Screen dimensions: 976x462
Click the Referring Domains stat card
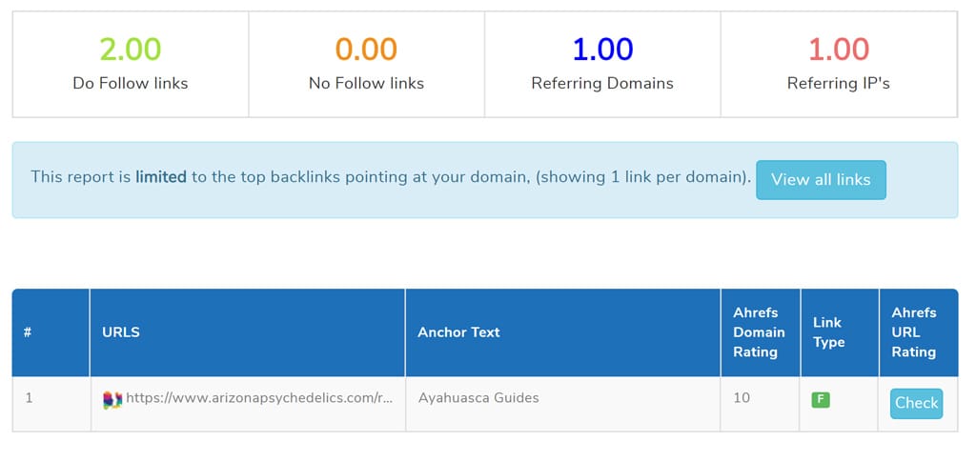(x=602, y=64)
